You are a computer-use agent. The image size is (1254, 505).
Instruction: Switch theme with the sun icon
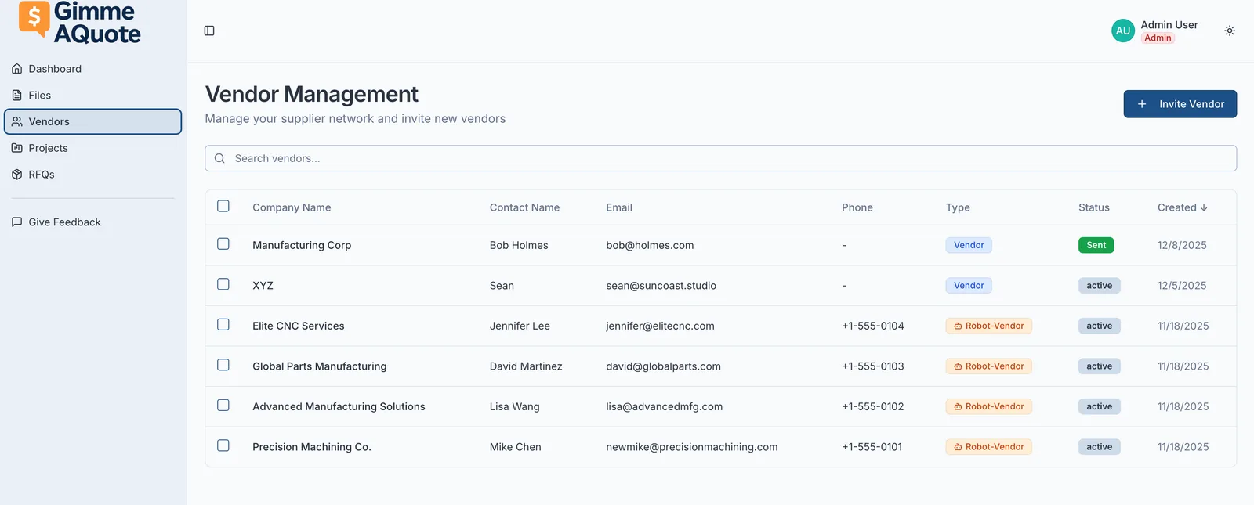1230,31
